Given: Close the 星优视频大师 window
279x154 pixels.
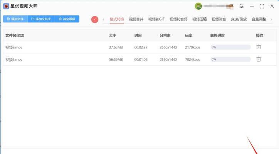Looking at the screenshot, I should click(272, 6).
